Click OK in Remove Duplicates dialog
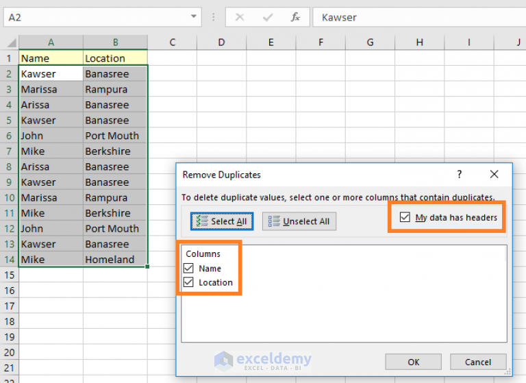This screenshot has height=383, width=526. (x=413, y=362)
